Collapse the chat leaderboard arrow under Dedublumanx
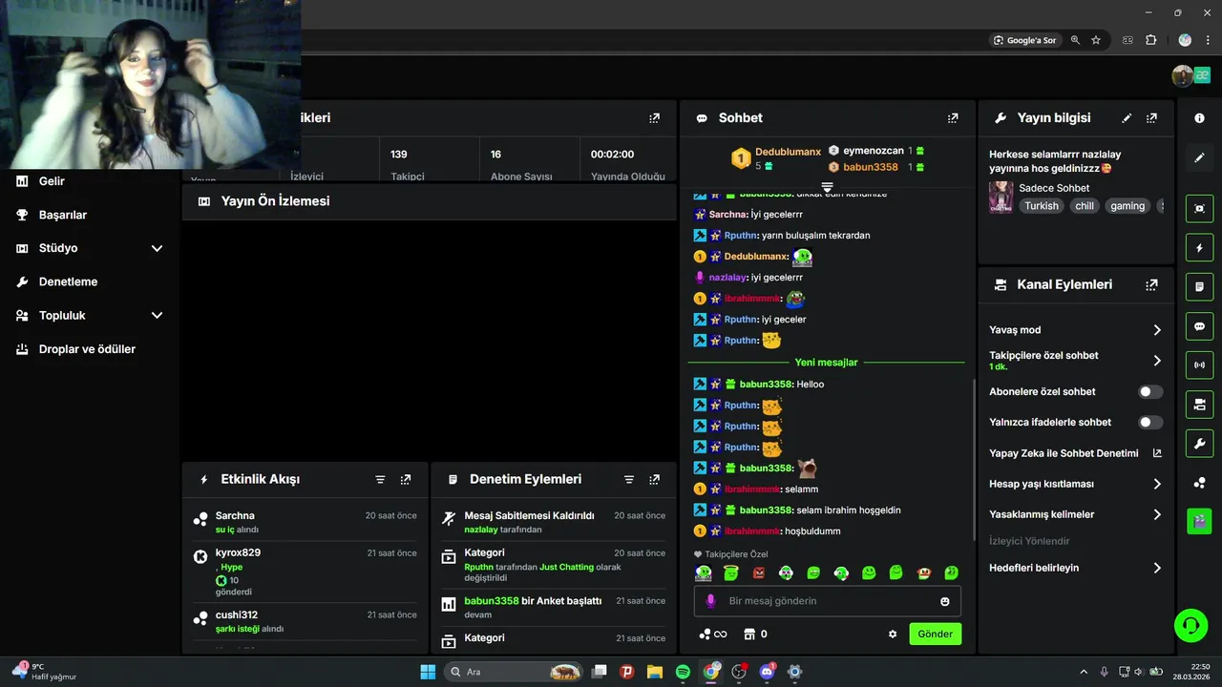Viewport: 1222px width, 687px height. tap(828, 187)
